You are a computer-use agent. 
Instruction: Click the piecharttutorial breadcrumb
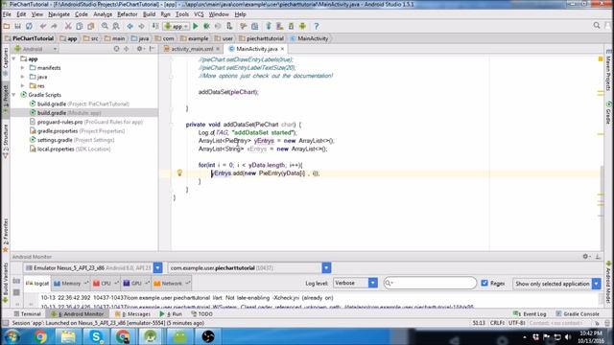261,38
